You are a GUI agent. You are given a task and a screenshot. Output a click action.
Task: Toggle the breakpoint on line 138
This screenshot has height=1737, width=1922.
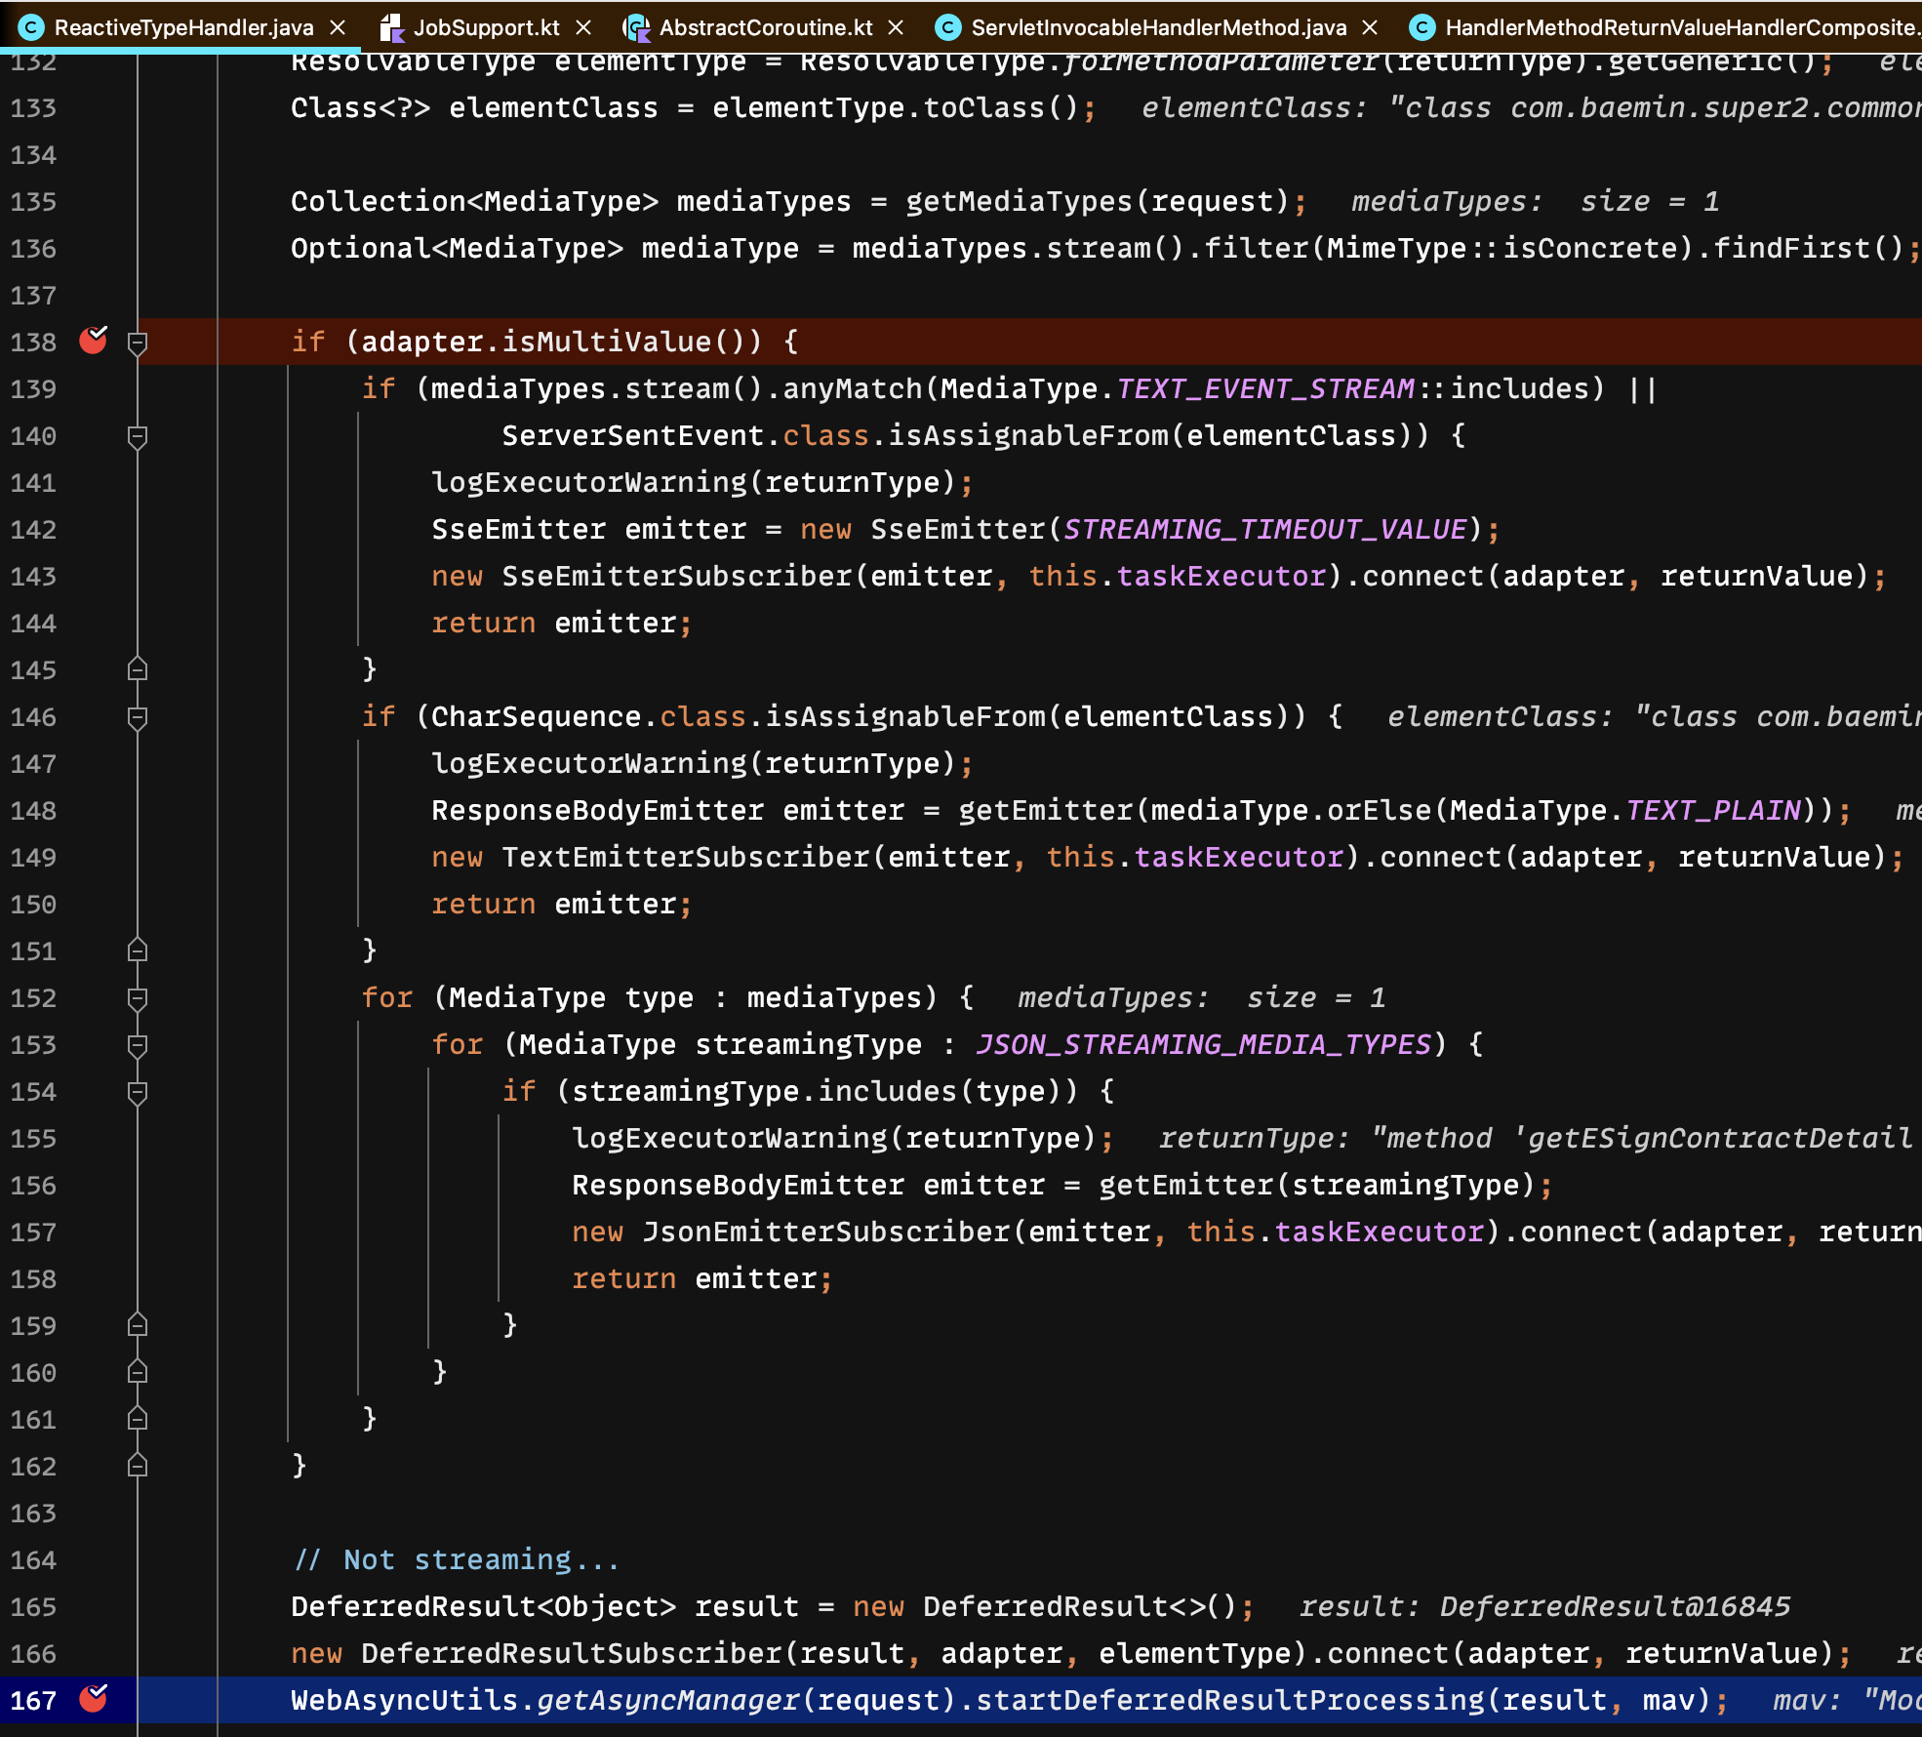tap(94, 341)
